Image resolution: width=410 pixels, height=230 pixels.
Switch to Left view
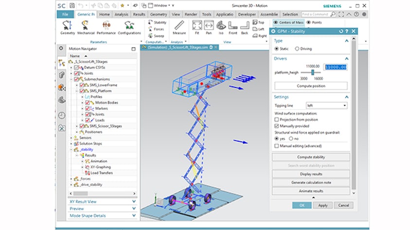click(x=258, y=29)
